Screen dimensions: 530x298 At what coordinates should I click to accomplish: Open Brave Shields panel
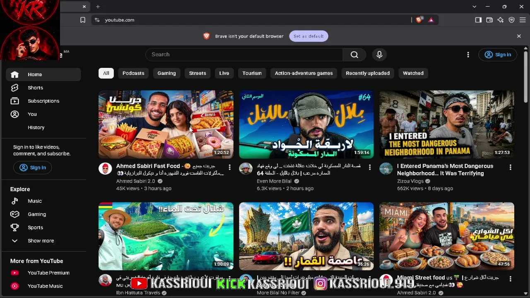pos(419,20)
